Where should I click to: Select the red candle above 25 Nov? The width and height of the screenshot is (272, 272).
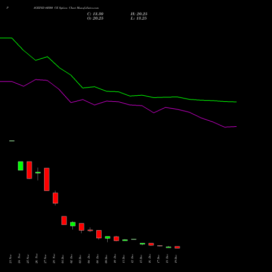pos(29,170)
